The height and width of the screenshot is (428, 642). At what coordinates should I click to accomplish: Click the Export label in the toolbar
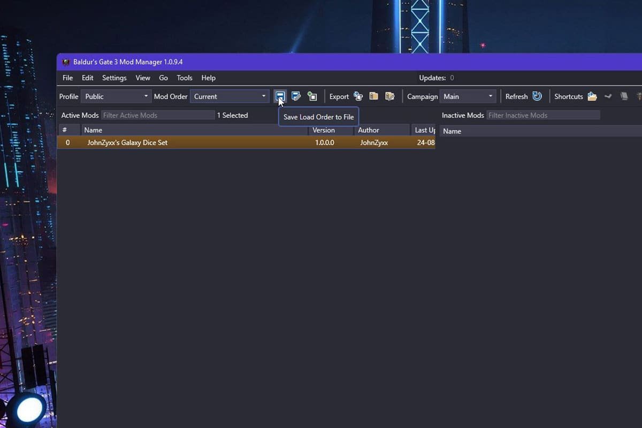click(339, 96)
